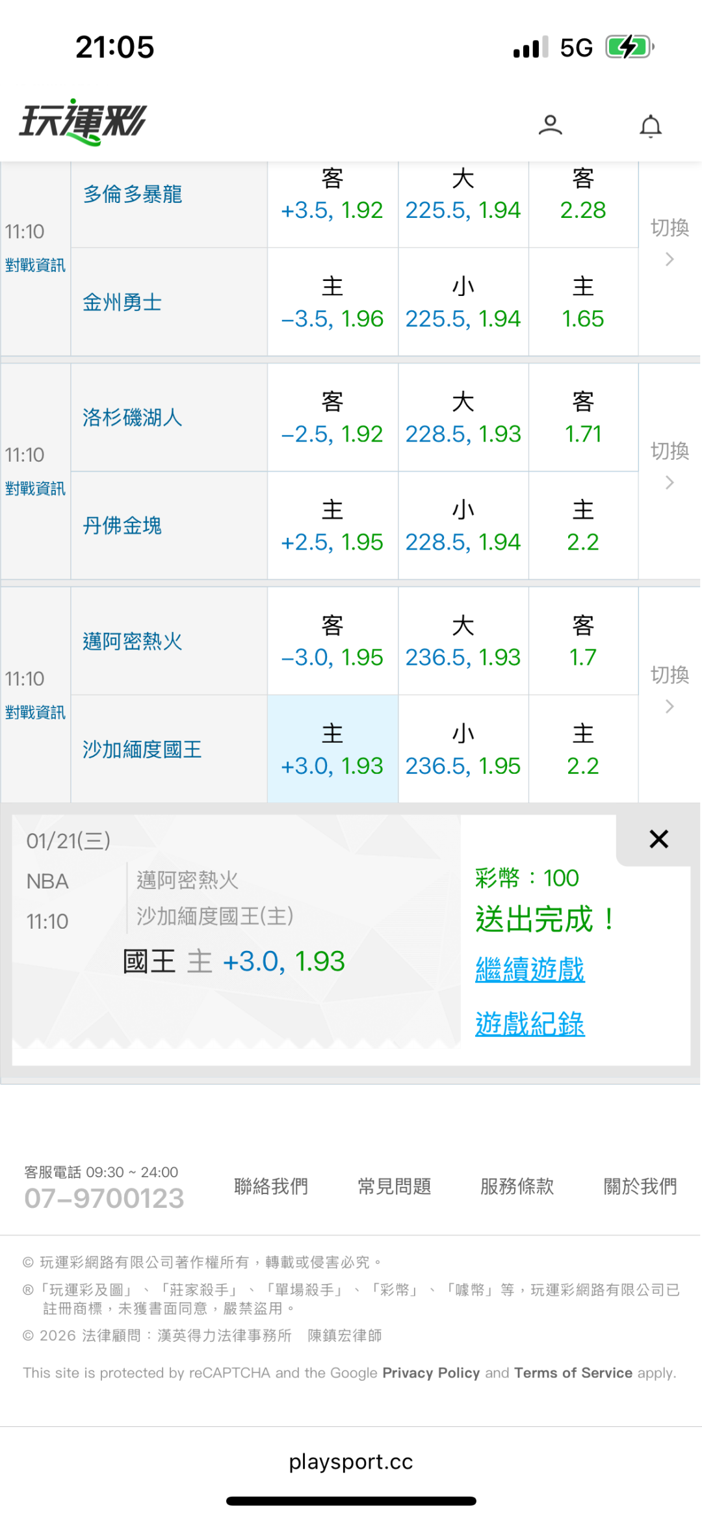
Task: Select Lakers away -2.5 spread option
Action: coord(332,418)
